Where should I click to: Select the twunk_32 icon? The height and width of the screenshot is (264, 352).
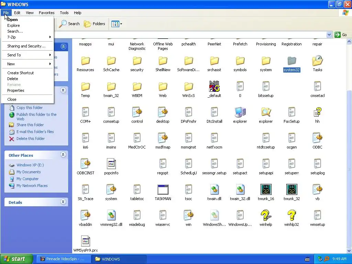291,189
